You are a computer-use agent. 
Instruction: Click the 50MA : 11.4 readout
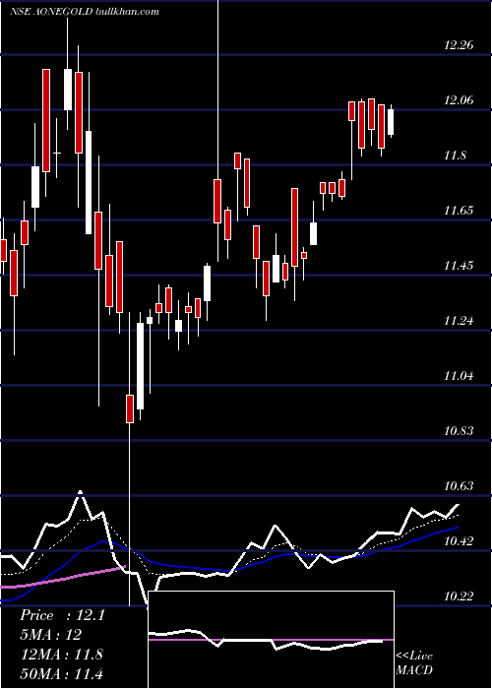click(62, 673)
